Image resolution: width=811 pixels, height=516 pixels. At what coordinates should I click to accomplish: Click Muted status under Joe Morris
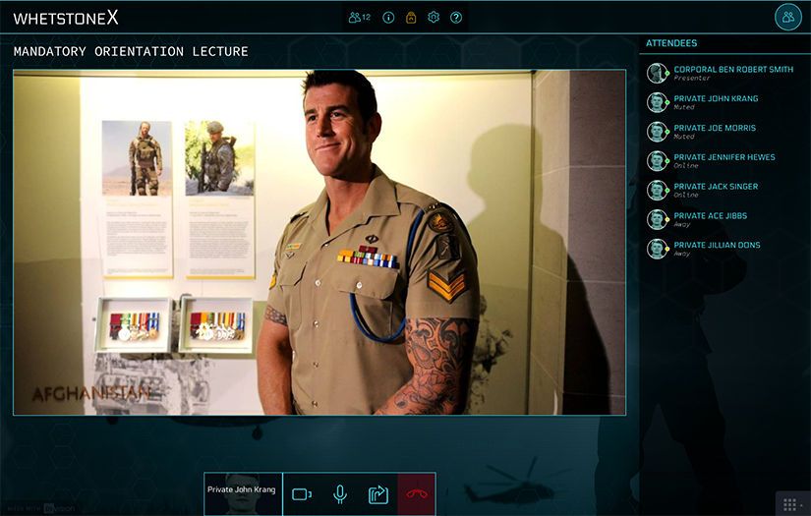684,137
